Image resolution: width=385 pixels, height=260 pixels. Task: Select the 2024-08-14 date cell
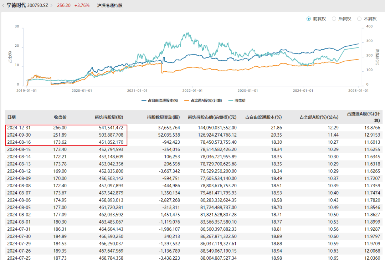coord(19,157)
